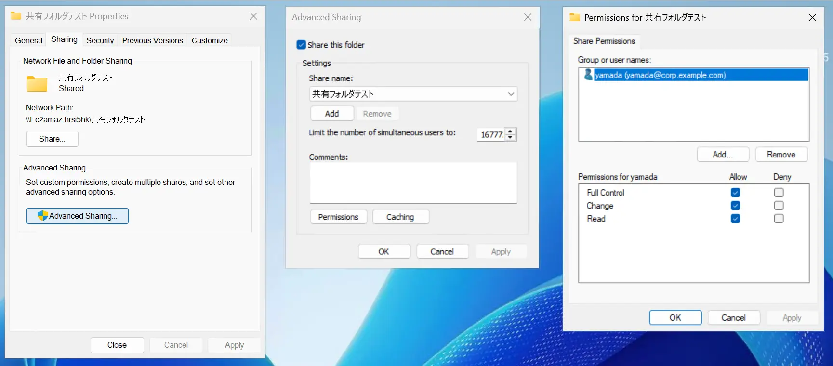Click Remove under Share name
The width and height of the screenshot is (833, 366).
pyautogui.click(x=377, y=114)
